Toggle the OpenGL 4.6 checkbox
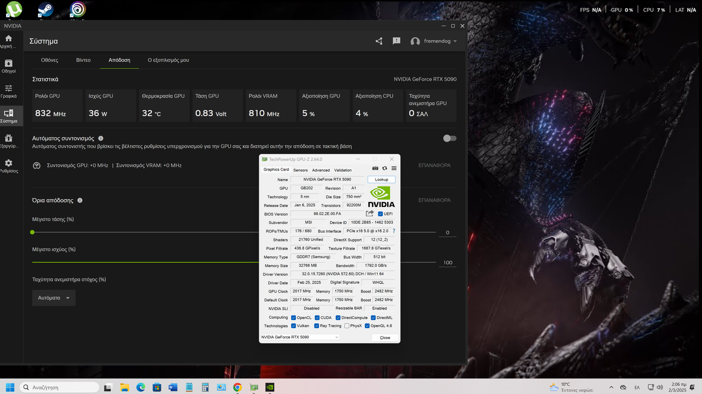This screenshot has width=702, height=394. pyautogui.click(x=367, y=326)
